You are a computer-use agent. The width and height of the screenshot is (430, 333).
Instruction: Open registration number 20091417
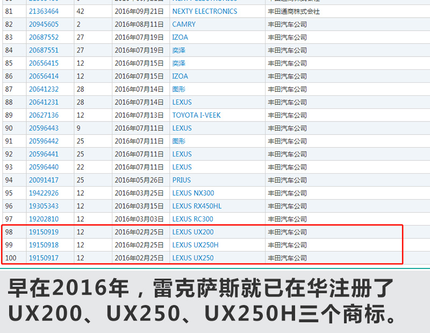[x=44, y=180]
